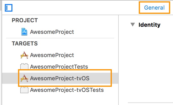Click the empty editor area below Identity
173x105 pixels.
(x=147, y=63)
